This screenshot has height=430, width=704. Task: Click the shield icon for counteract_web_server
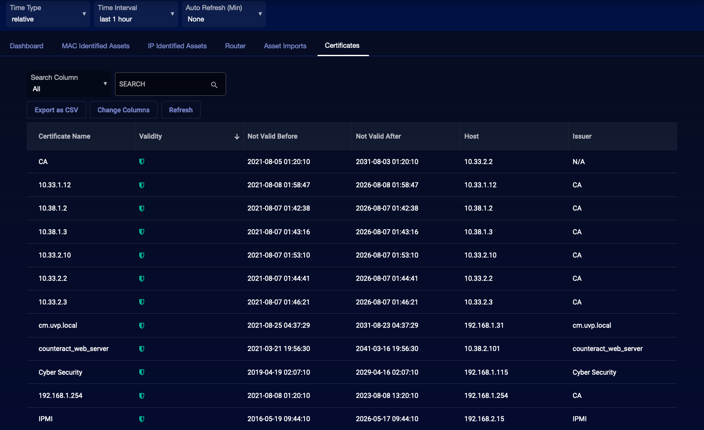point(142,349)
